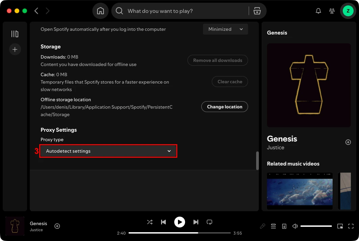Skip to next track

(196, 222)
